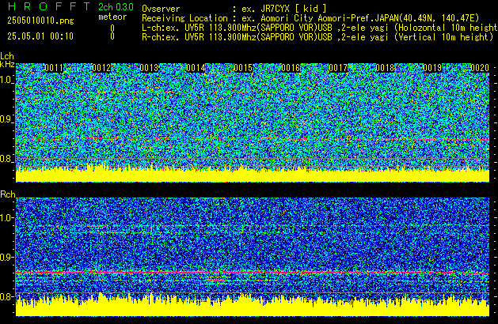Click the pink carrier line in Rch spectrogram

click(x=253, y=273)
